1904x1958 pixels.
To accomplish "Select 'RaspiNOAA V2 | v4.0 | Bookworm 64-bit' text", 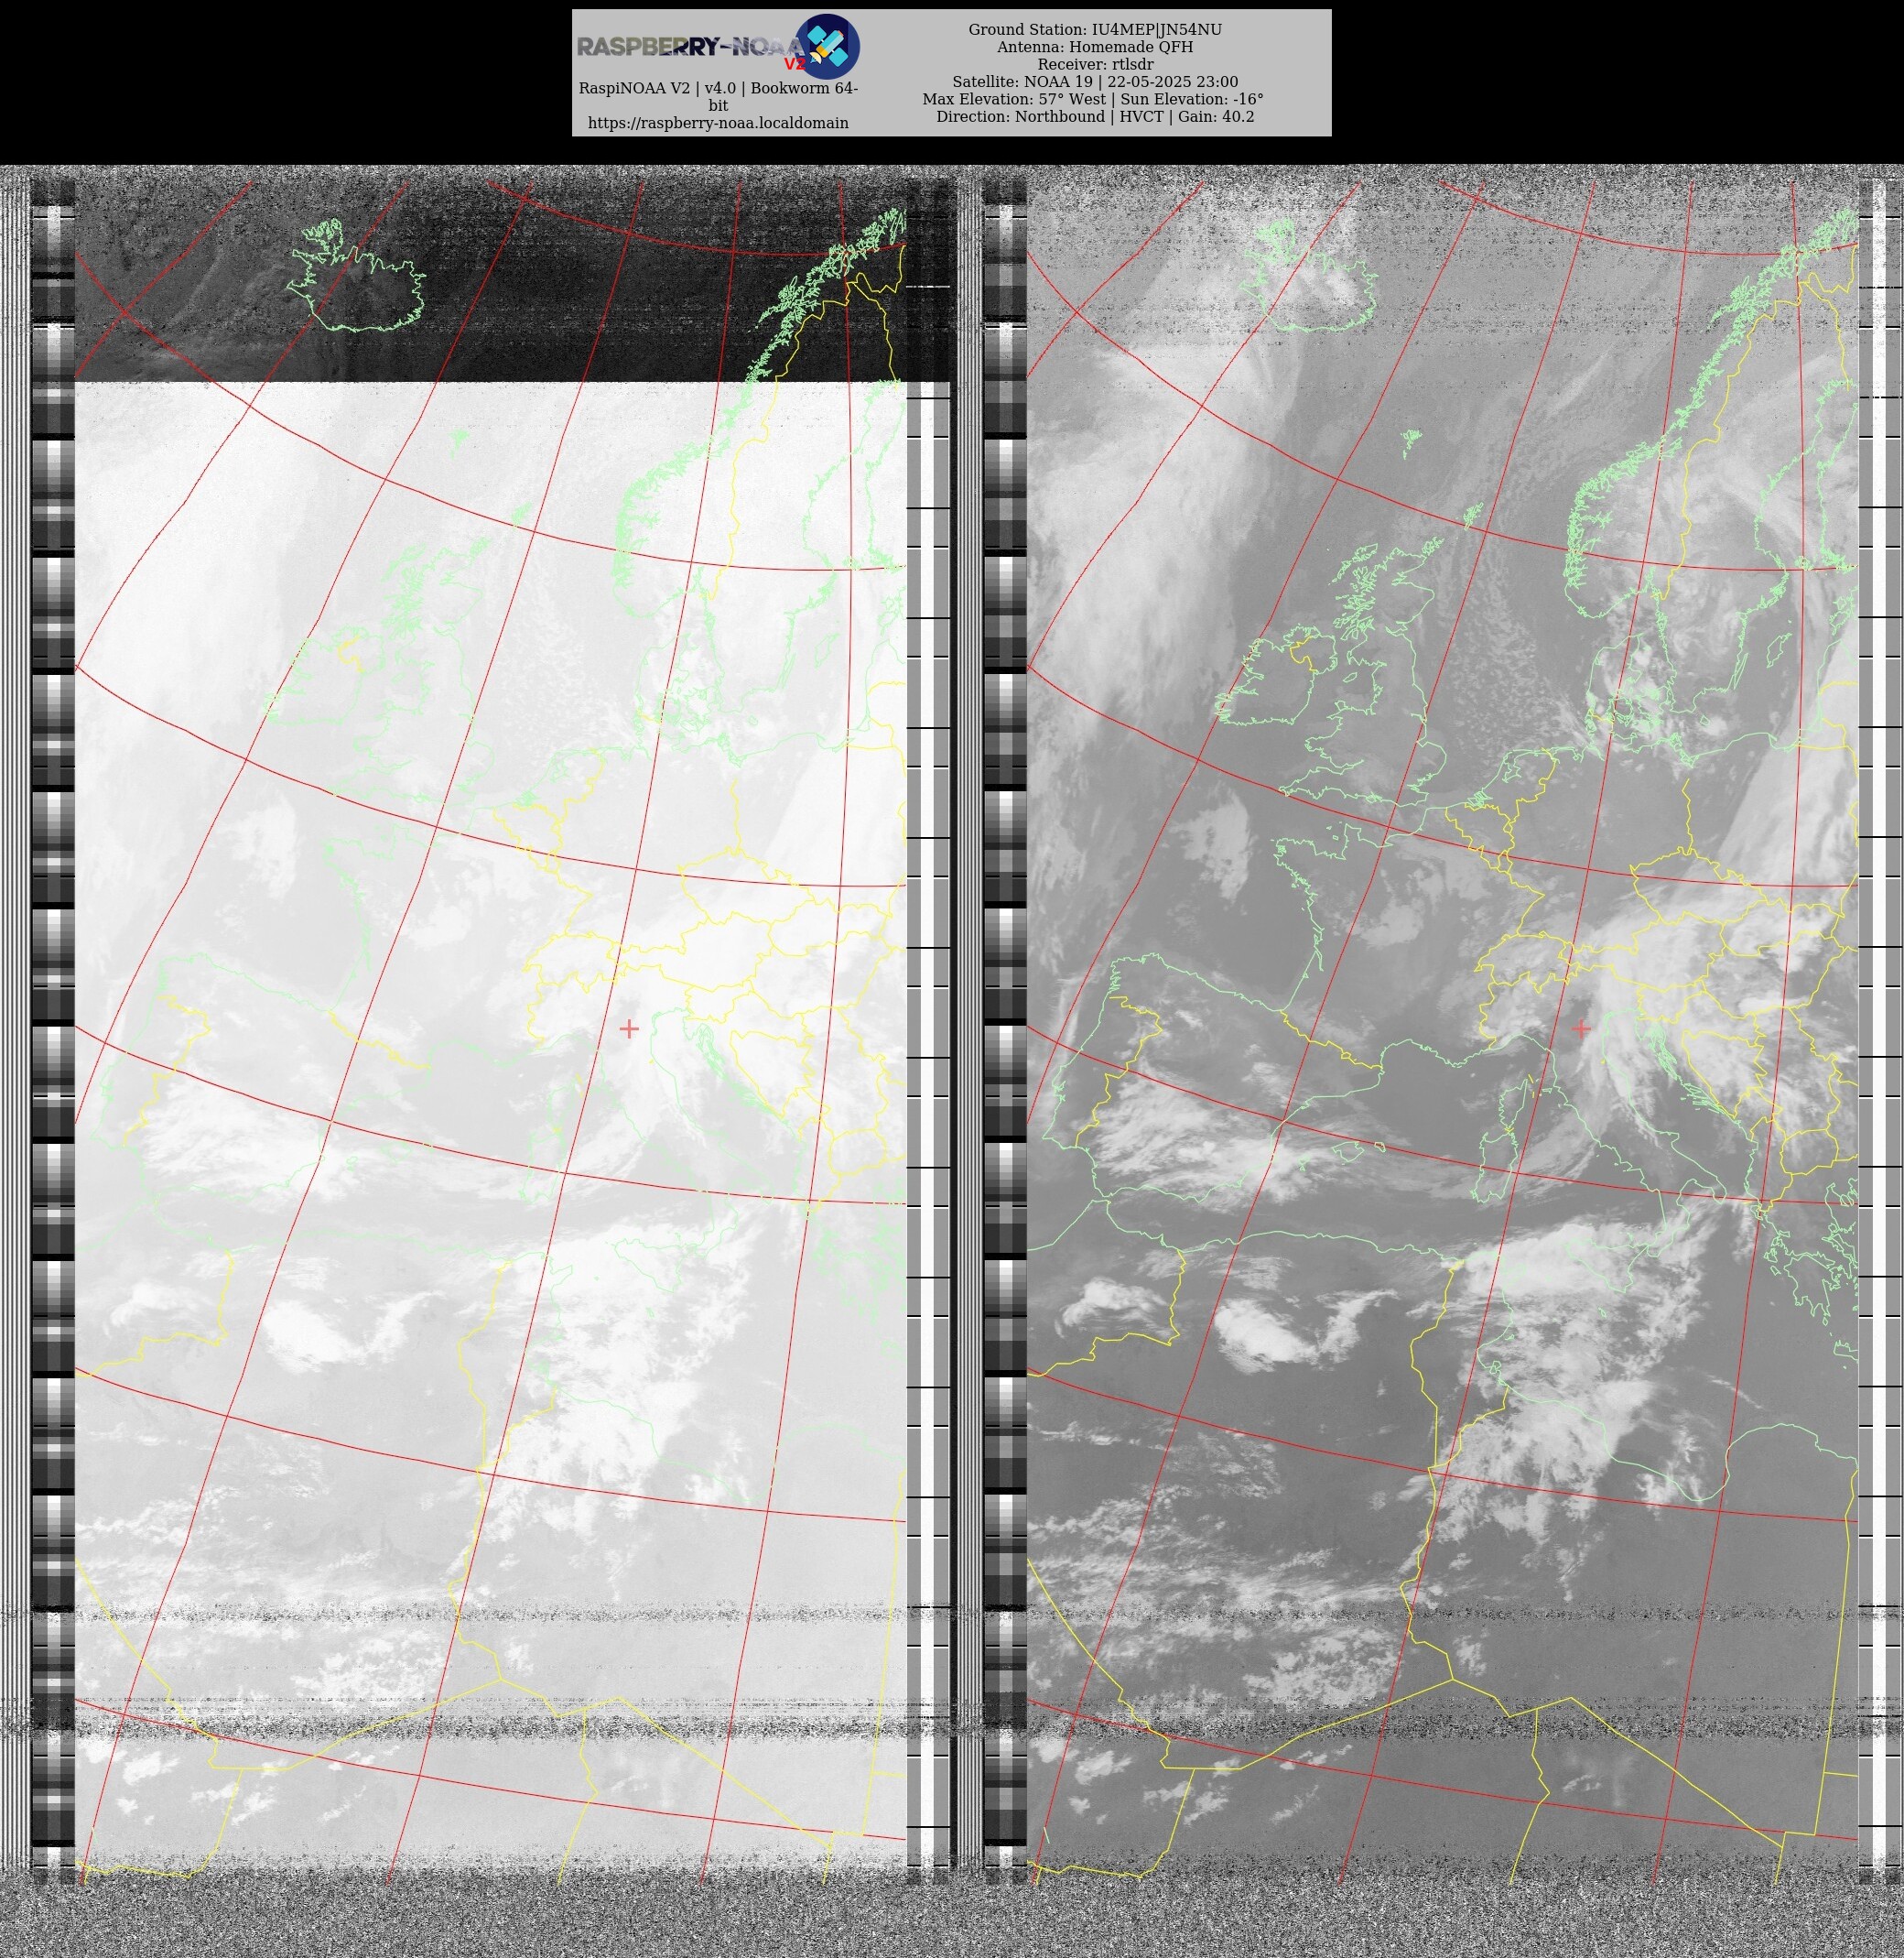I will (x=718, y=96).
